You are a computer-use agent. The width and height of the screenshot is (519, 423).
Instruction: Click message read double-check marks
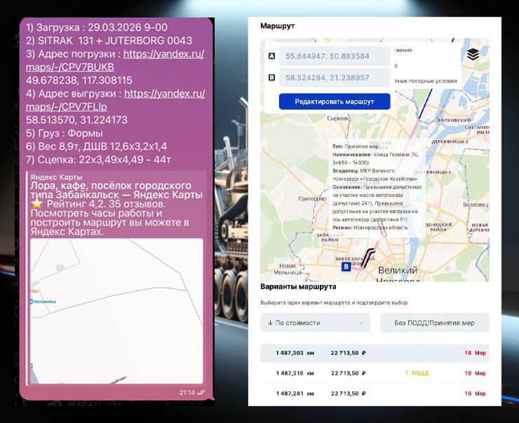pos(201,393)
